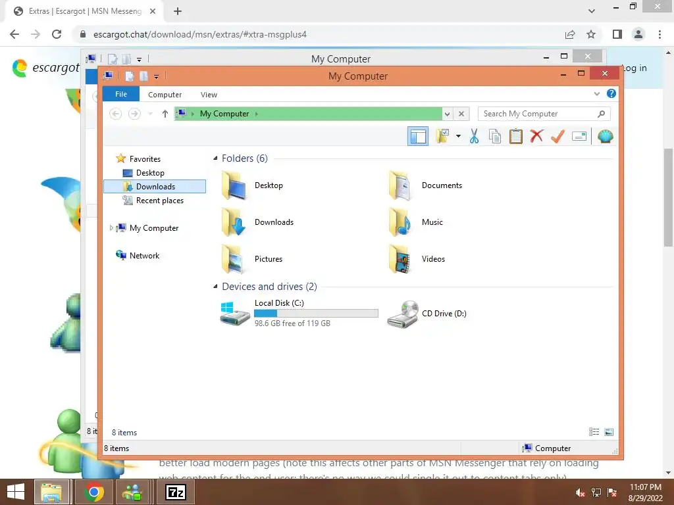Toggle the navigation pane layout button

pyautogui.click(x=417, y=137)
